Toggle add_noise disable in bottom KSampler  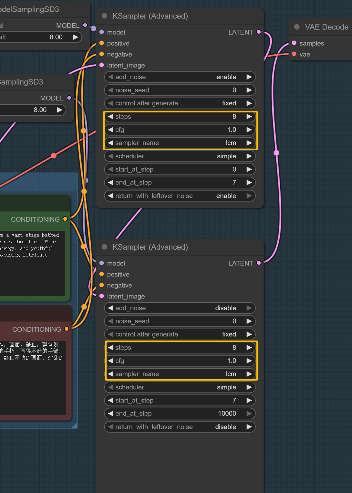[x=180, y=308]
